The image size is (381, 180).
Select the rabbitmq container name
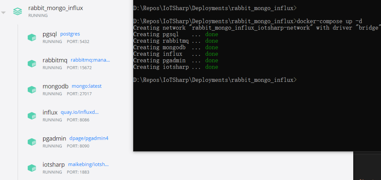[55, 60]
